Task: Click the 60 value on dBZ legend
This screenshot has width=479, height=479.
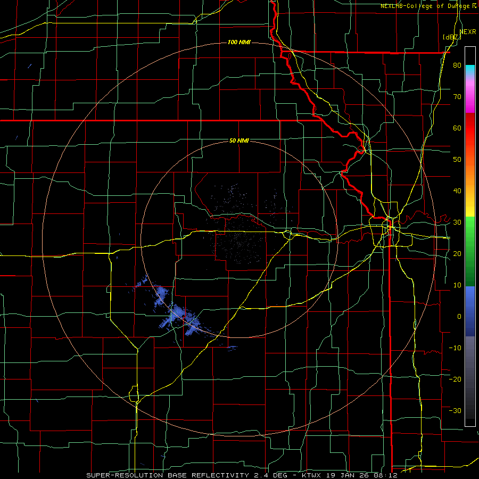Action: point(457,128)
